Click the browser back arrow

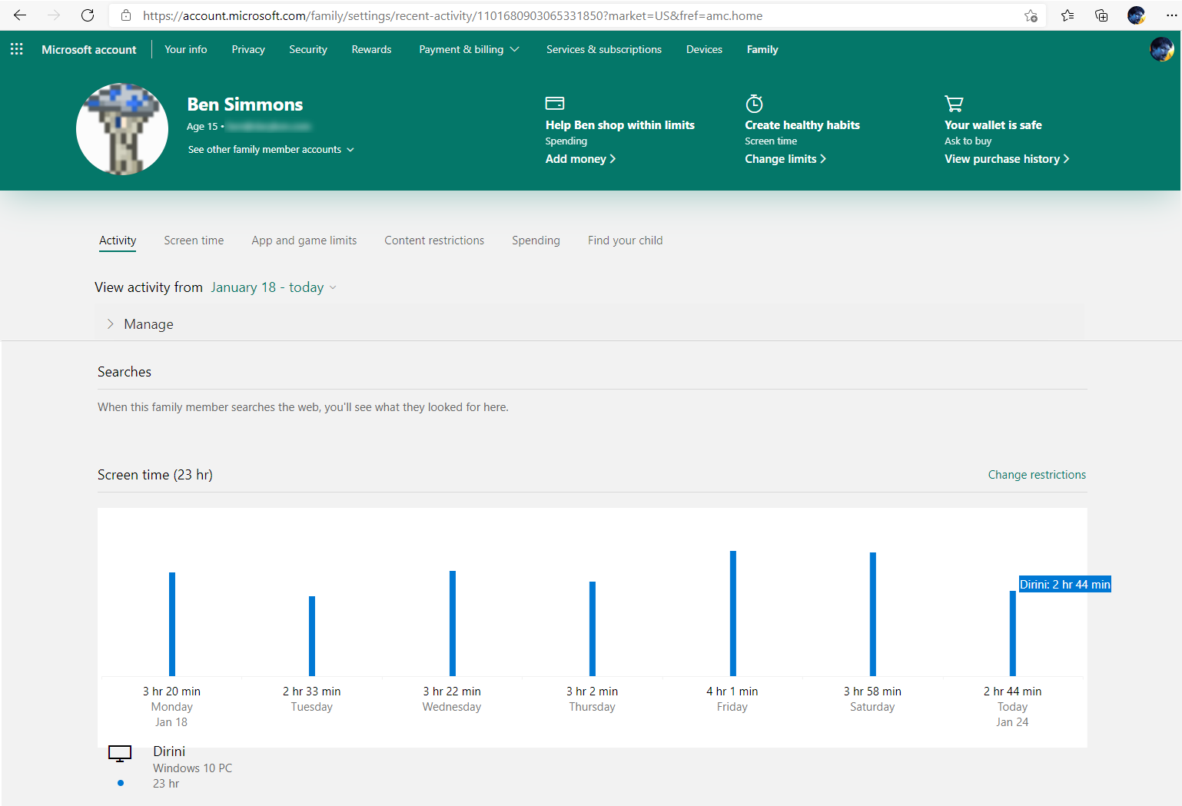(20, 15)
